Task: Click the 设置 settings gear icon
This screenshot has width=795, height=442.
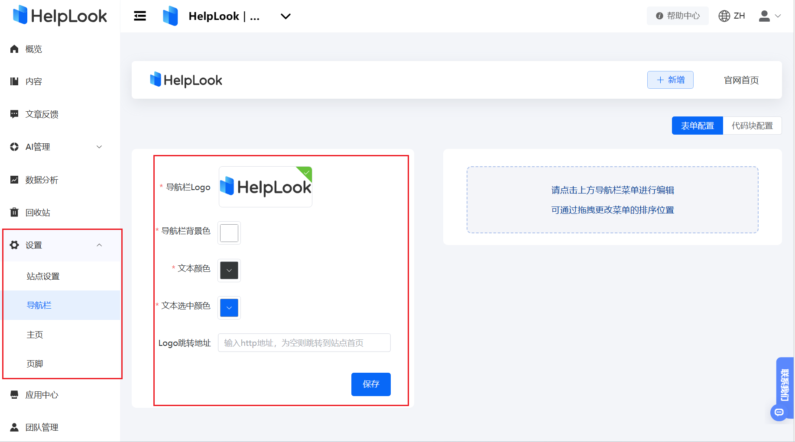Action: click(14, 245)
